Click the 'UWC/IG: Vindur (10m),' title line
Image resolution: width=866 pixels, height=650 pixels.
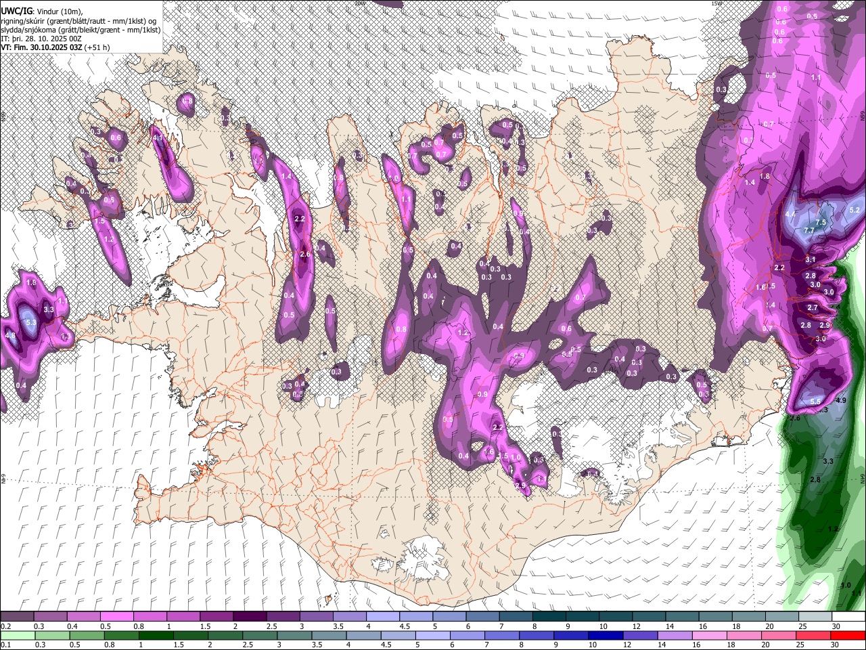(42, 12)
